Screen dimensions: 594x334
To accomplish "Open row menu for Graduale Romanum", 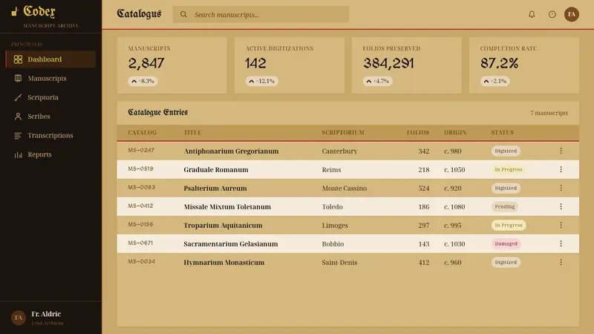I will tap(561, 169).
